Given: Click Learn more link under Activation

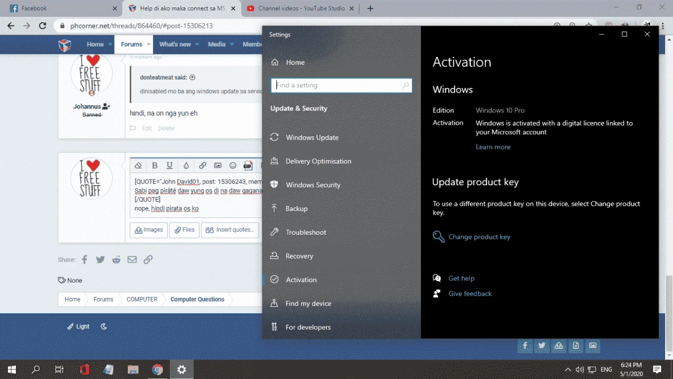Looking at the screenshot, I should pyautogui.click(x=493, y=147).
